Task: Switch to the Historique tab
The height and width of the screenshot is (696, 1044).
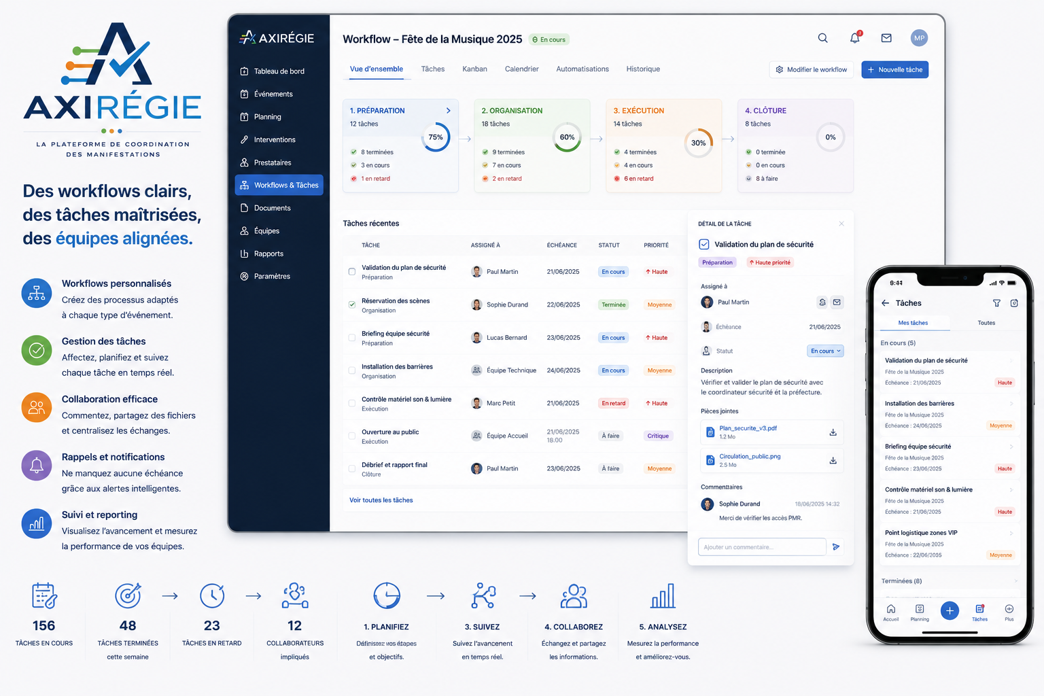Action: 643,69
